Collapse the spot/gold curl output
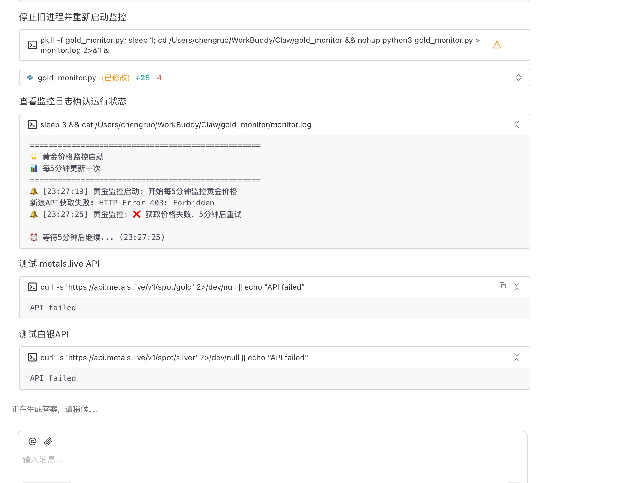The height and width of the screenshot is (483, 633). [516, 287]
